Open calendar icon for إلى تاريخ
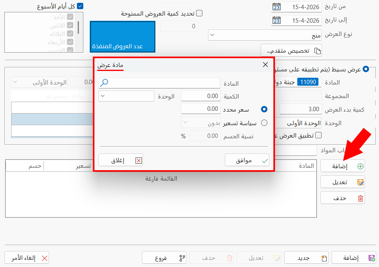The width and height of the screenshot is (379, 267). pyautogui.click(x=277, y=20)
